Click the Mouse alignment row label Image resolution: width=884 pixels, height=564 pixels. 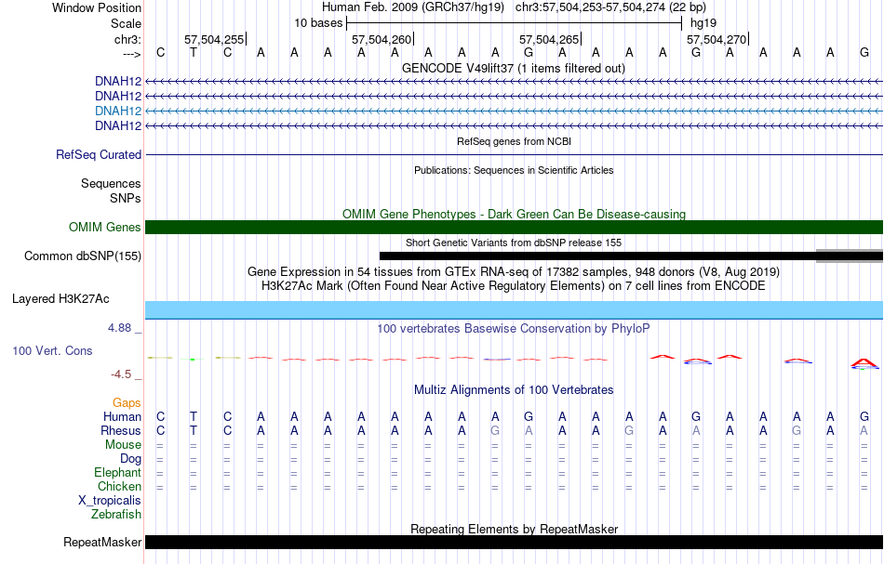point(123,445)
